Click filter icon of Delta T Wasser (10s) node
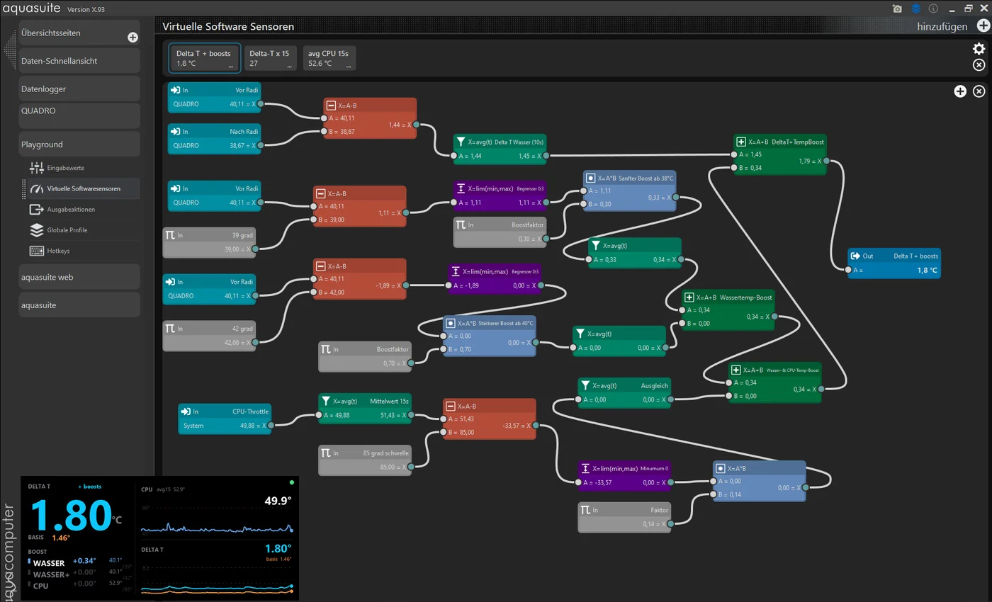The width and height of the screenshot is (992, 602). [461, 142]
